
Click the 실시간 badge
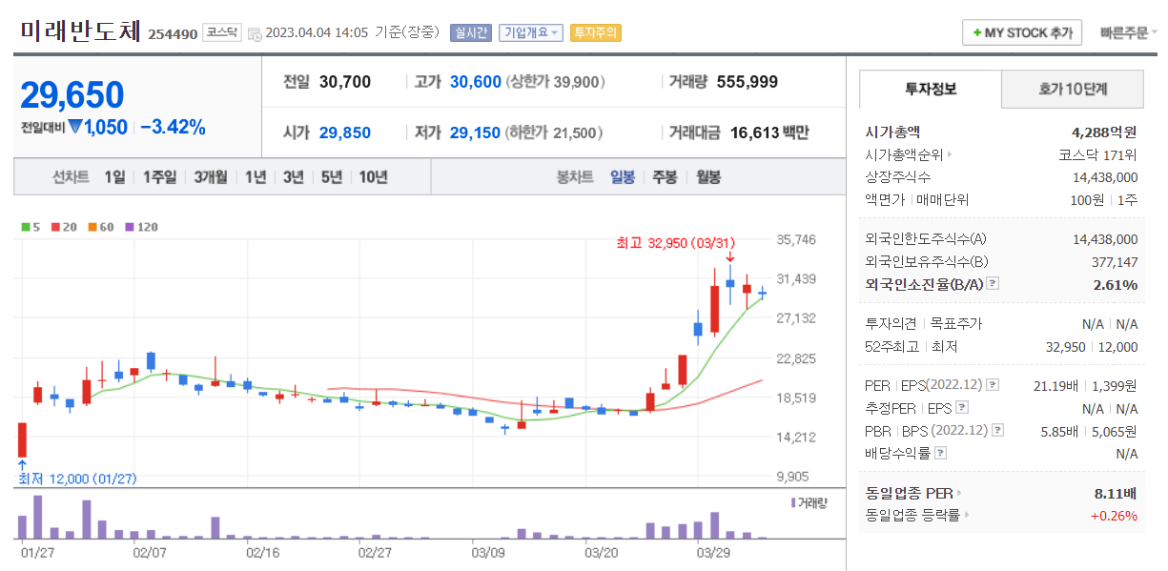pos(470,32)
